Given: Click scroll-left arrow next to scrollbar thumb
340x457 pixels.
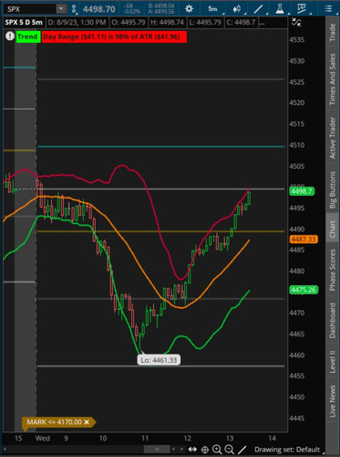Looking at the screenshot, I should coord(173,449).
